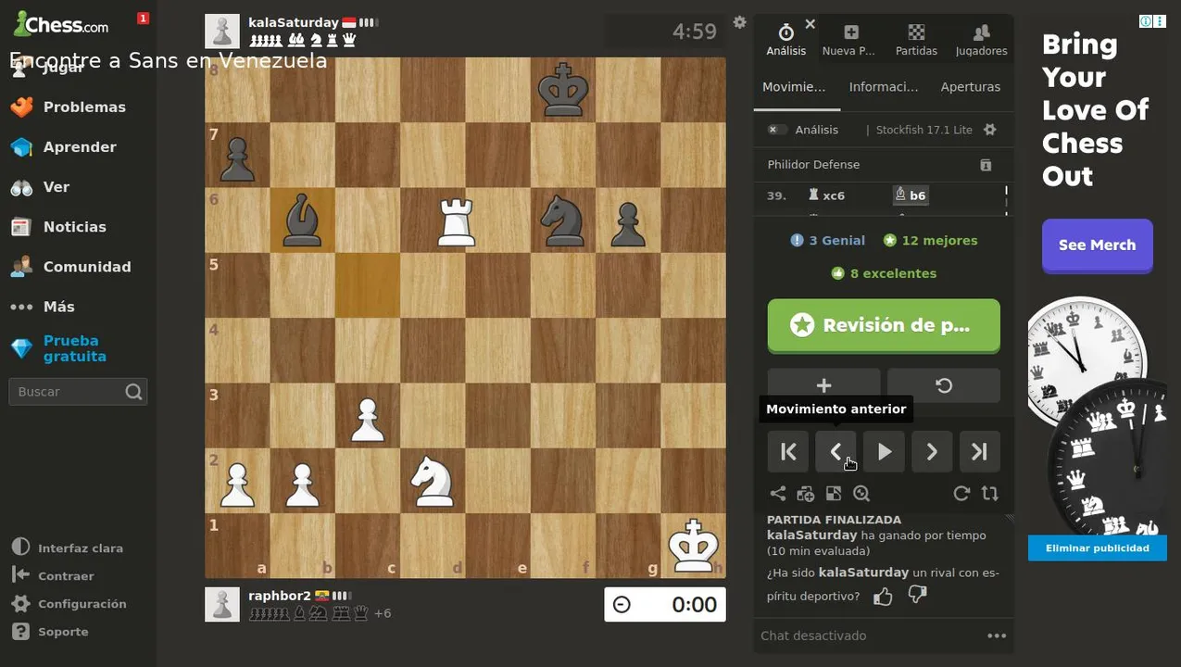
Task: Select the Movimie... subtab
Action: [794, 87]
